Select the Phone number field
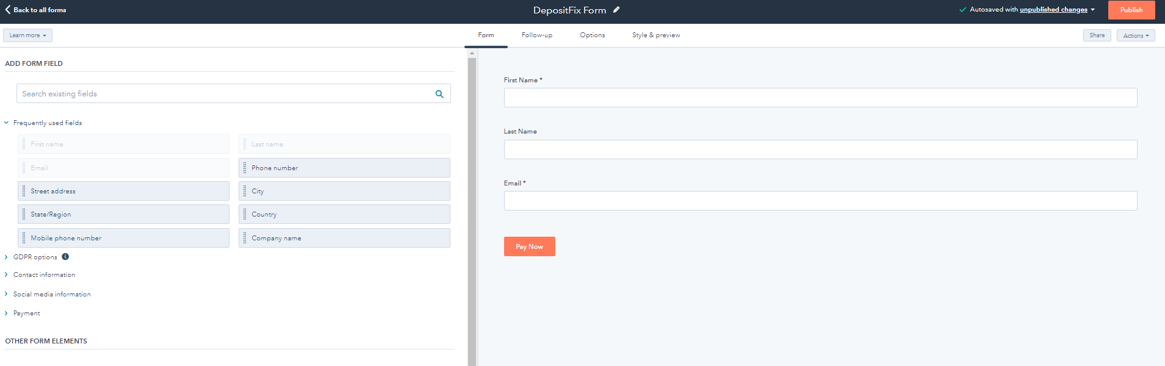The width and height of the screenshot is (1165, 366). click(x=344, y=168)
